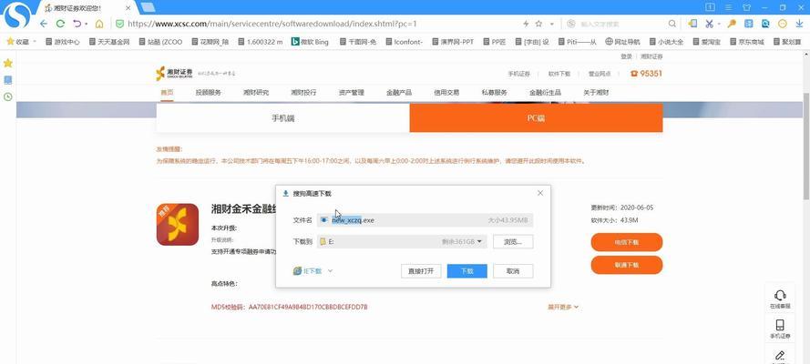The image size is (810, 364).
Task: Click the 湘财证券 site logo
Action: point(174,74)
